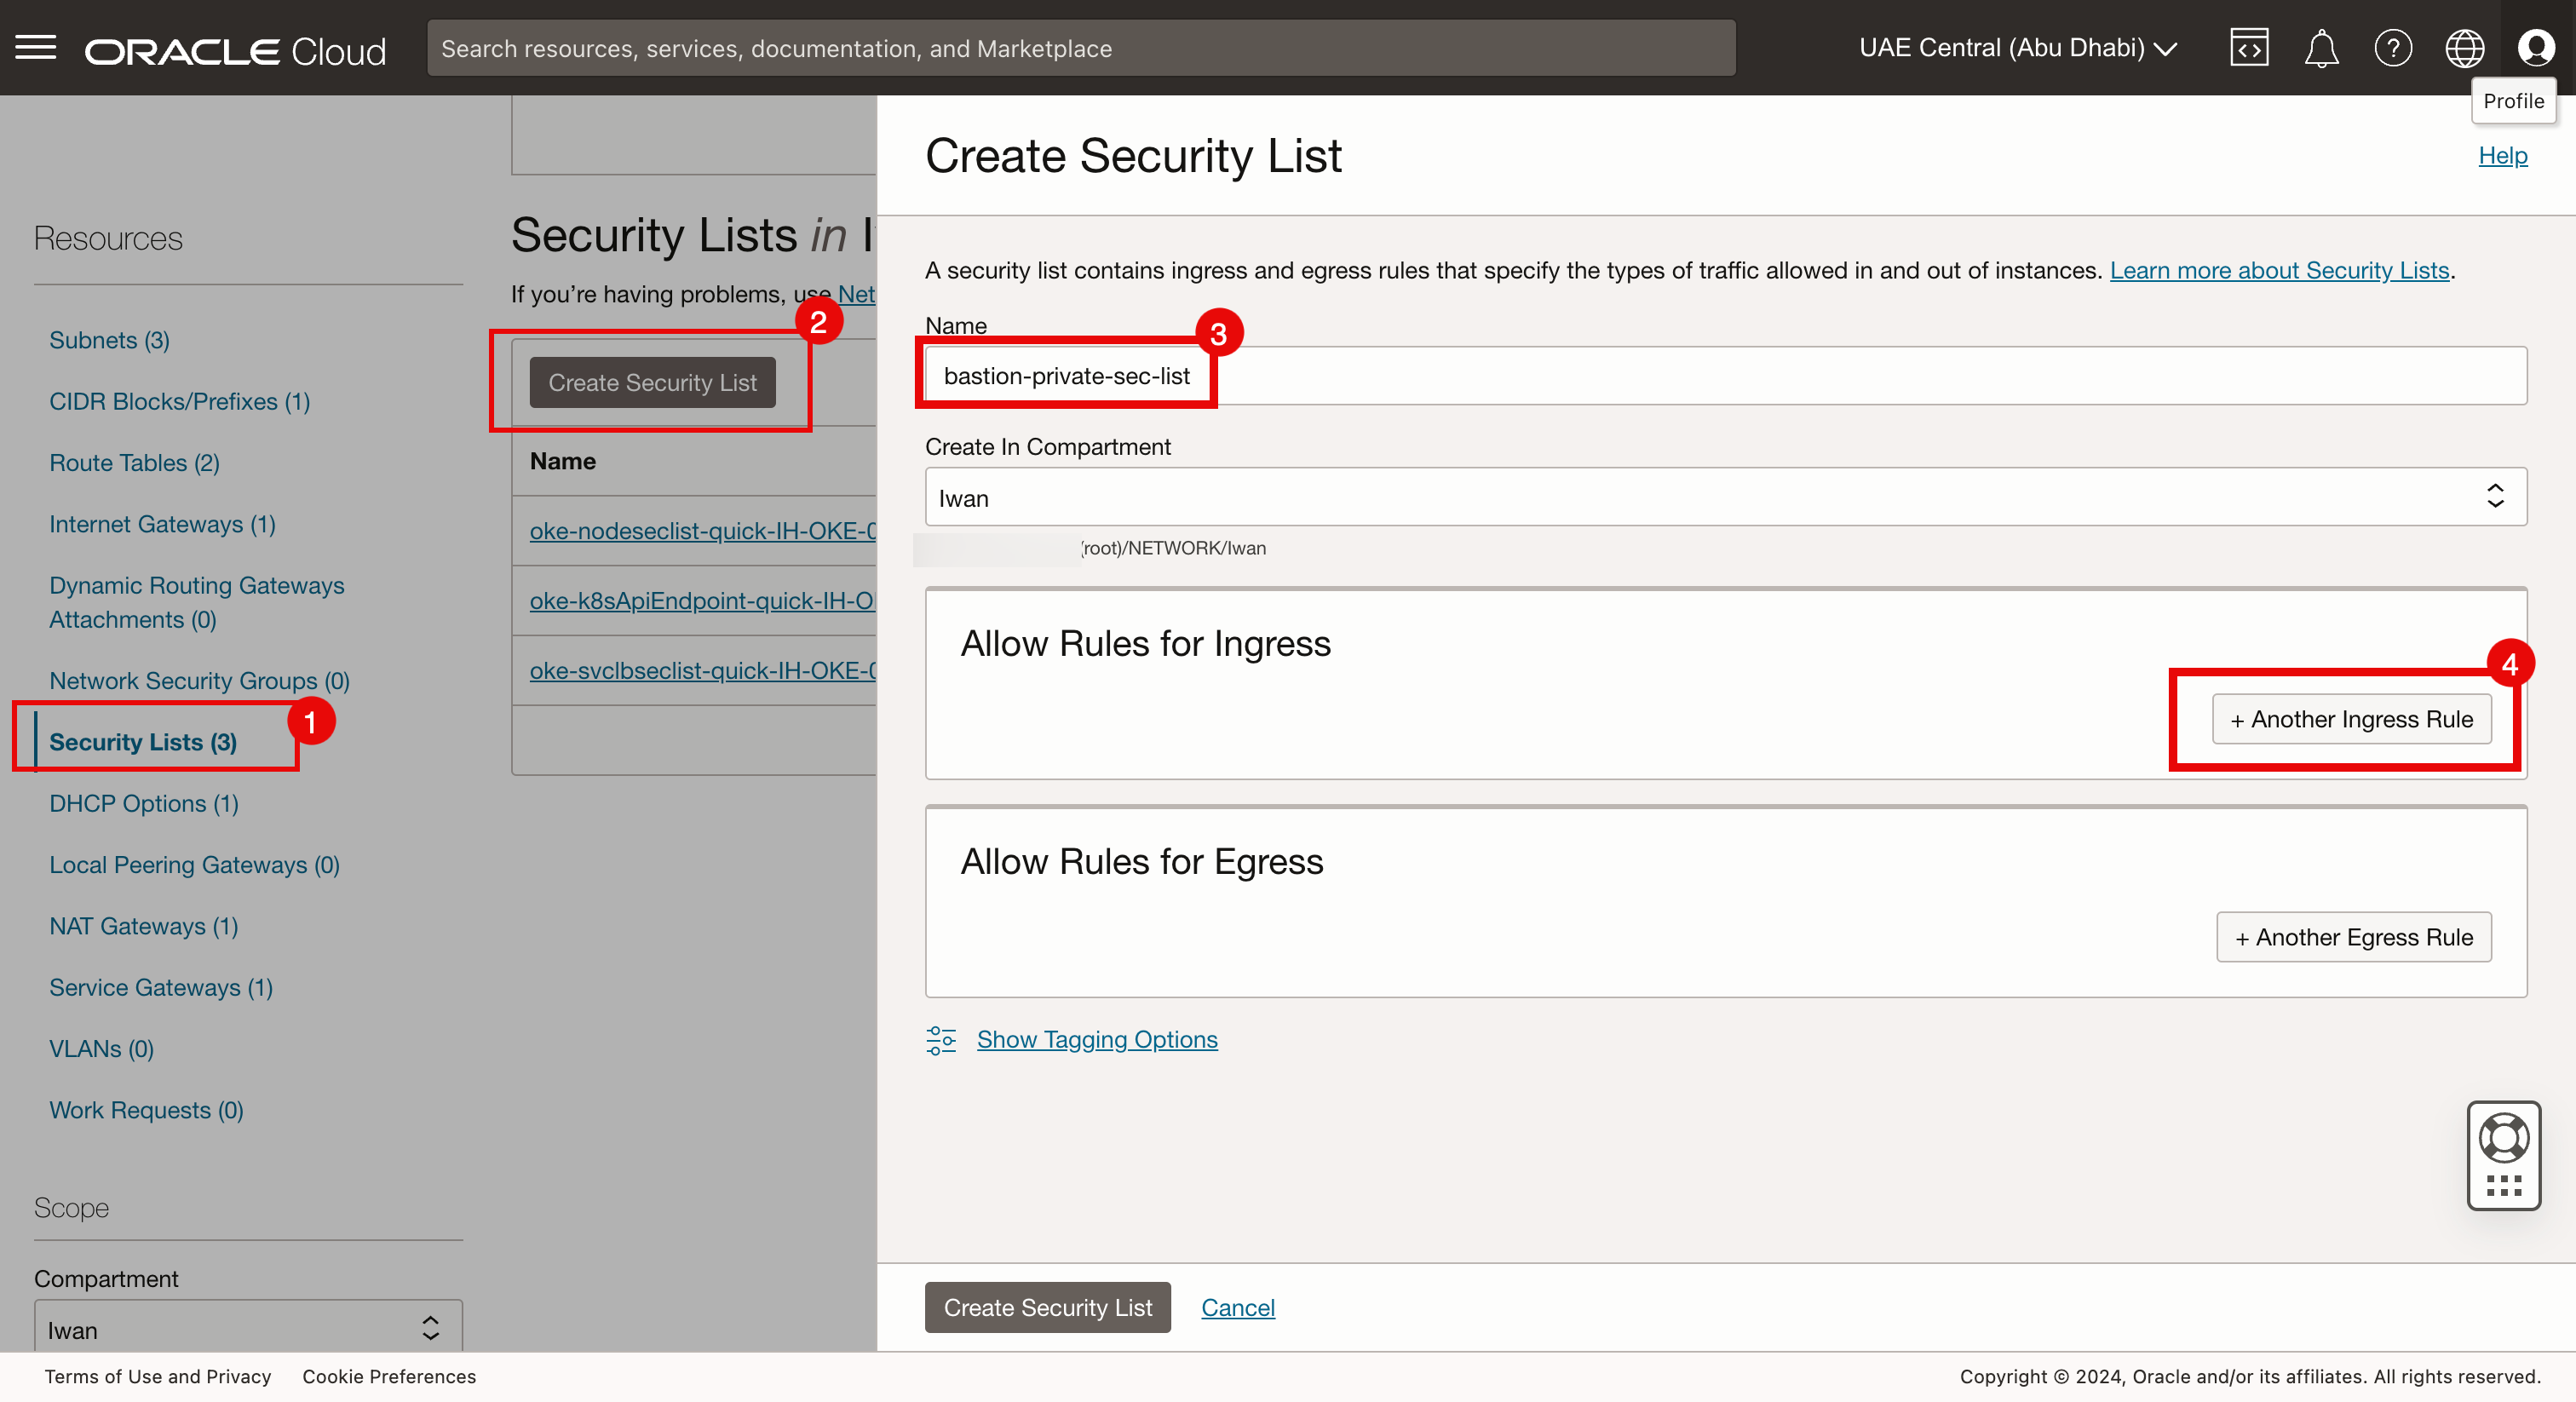Viewport: 2576px width, 1402px height.
Task: Open Subnets in Resources list
Action: pyautogui.click(x=109, y=340)
